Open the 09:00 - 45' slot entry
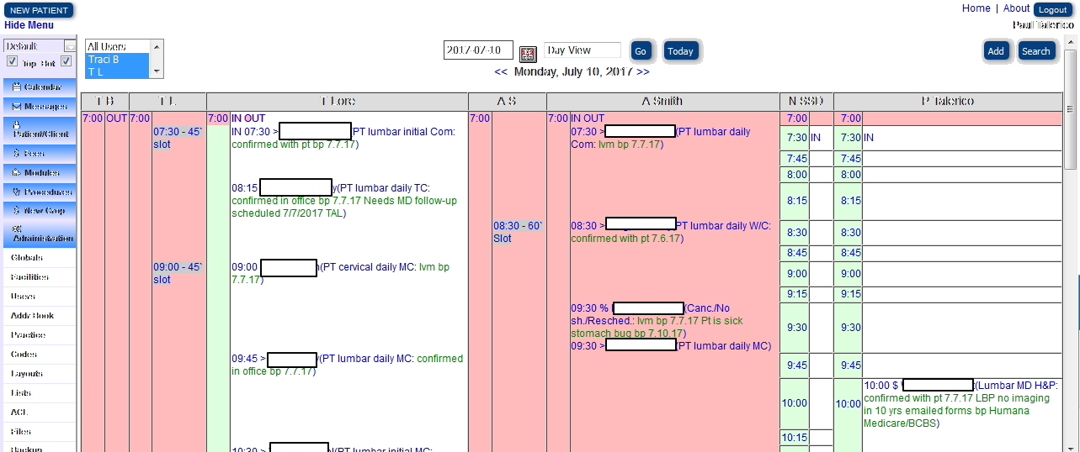Screen dimensions: 1080x452 coord(178,273)
